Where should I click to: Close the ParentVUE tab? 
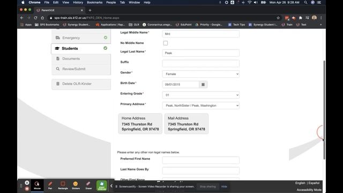tap(82, 10)
